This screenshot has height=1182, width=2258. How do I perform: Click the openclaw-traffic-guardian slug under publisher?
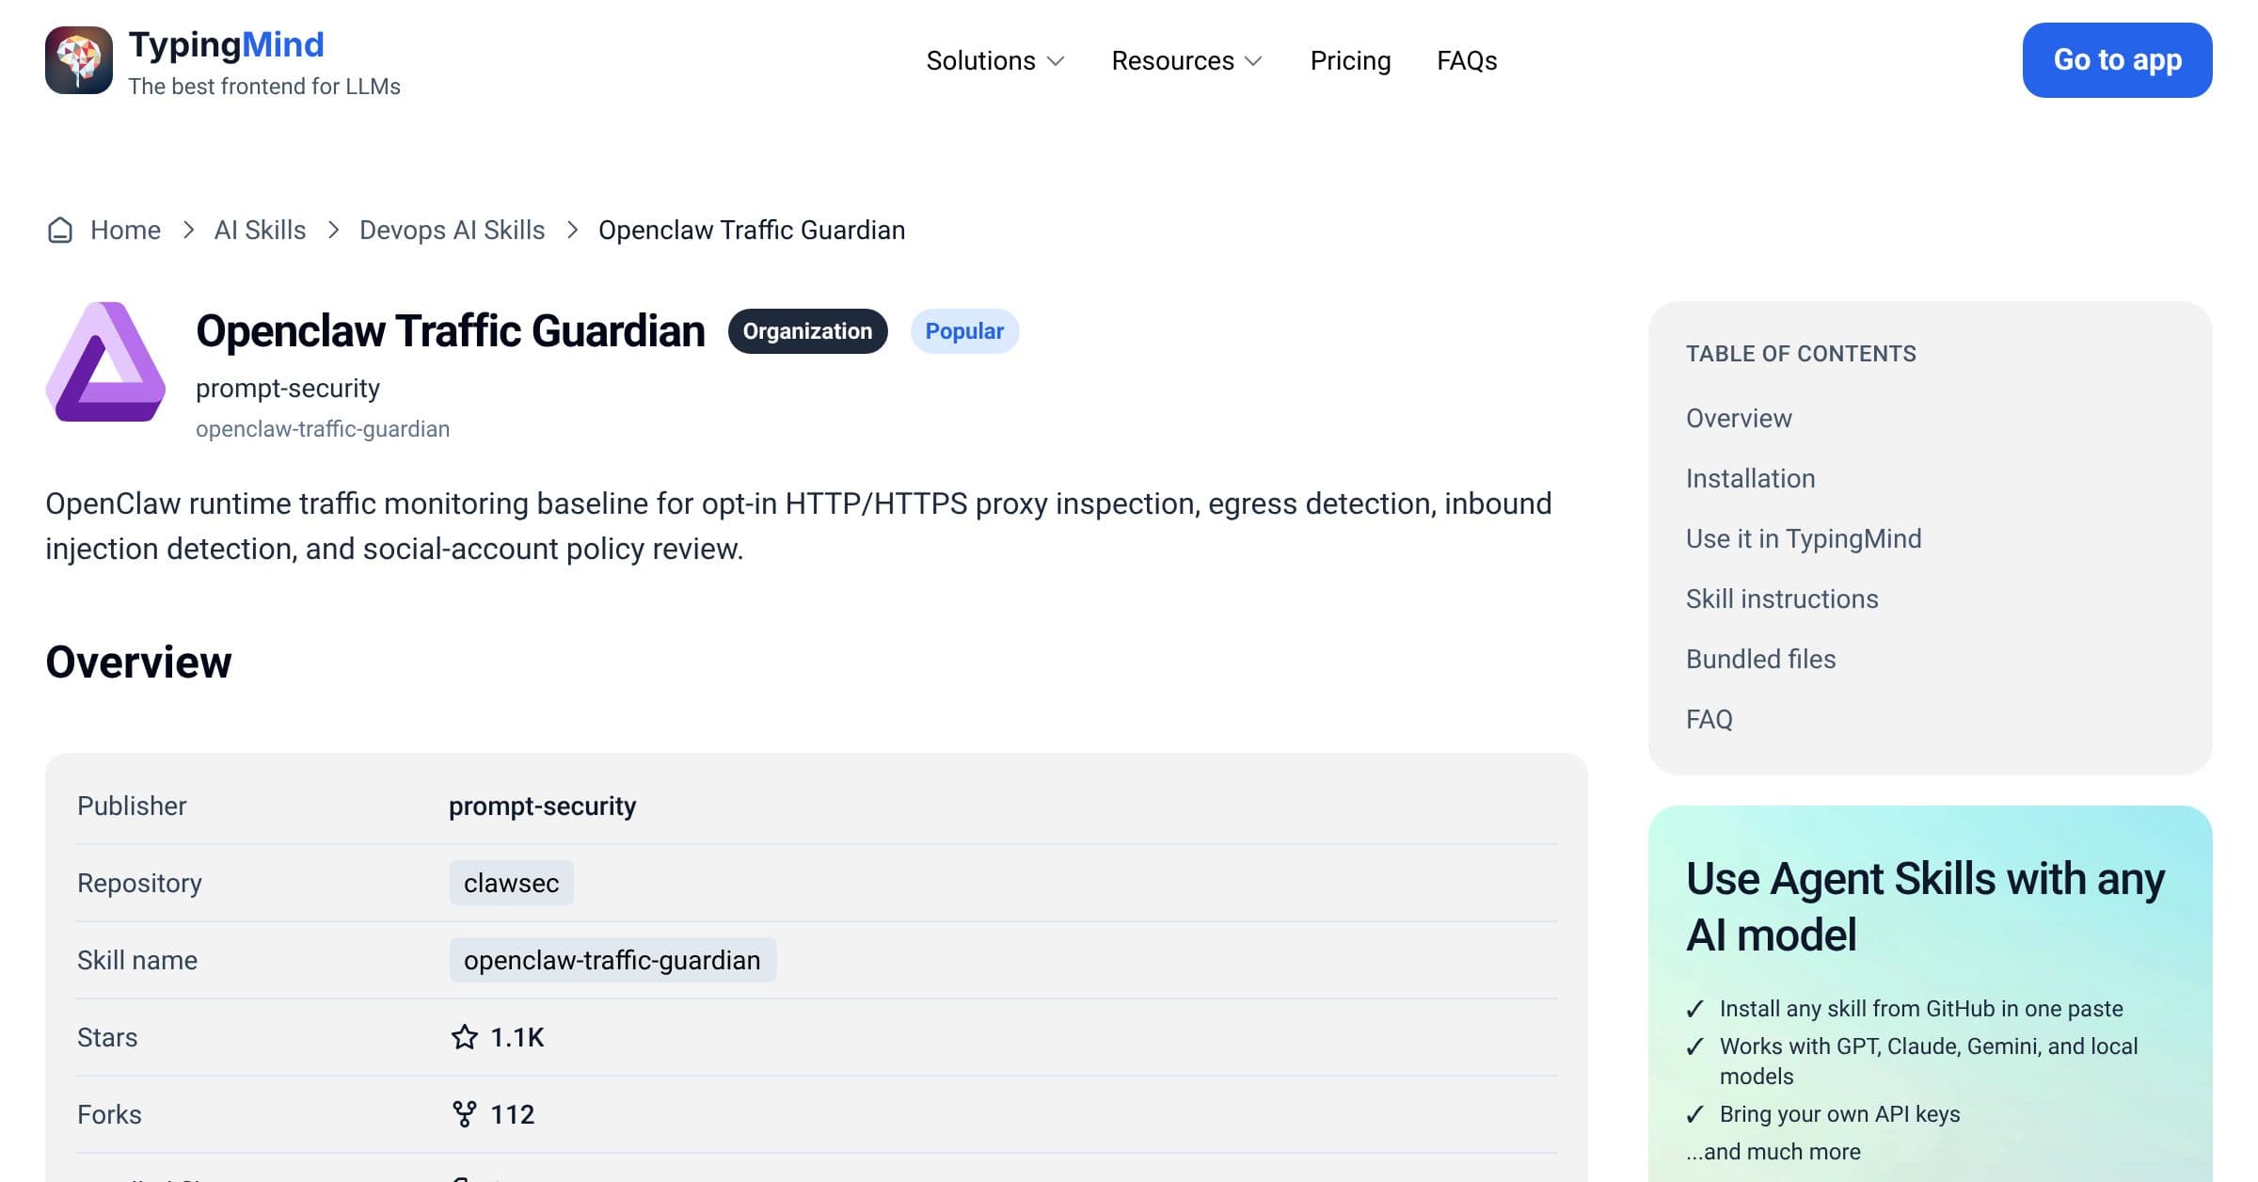(x=323, y=429)
